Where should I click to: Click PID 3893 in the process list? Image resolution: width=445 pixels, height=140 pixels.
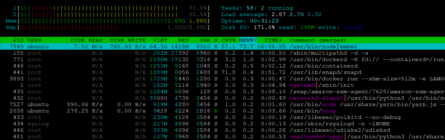(x=17, y=79)
